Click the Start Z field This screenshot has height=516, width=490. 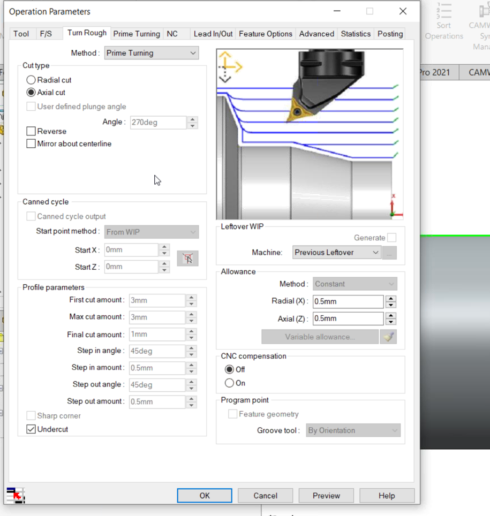[131, 267]
